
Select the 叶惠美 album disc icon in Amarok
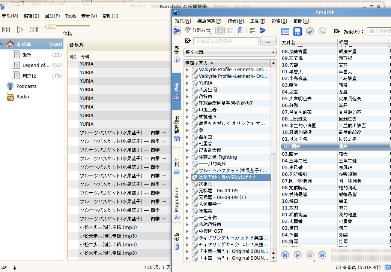click(195, 211)
